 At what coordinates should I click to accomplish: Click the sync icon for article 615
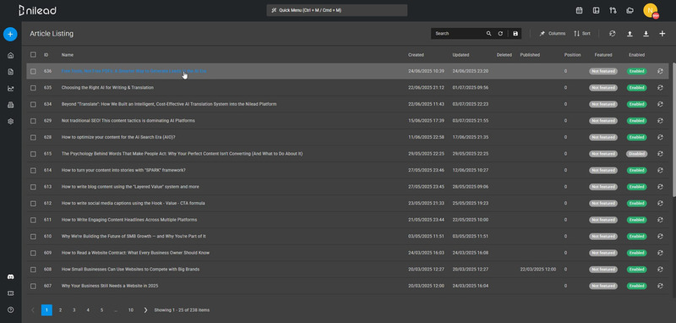coord(660,154)
